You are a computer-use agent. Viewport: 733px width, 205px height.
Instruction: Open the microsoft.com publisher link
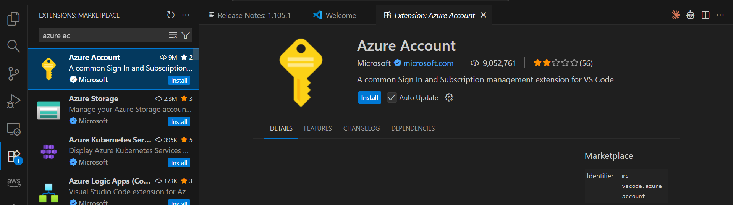428,63
